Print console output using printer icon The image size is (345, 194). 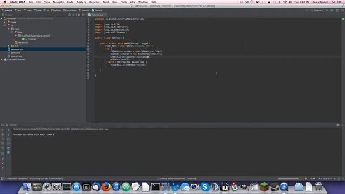[9, 148]
